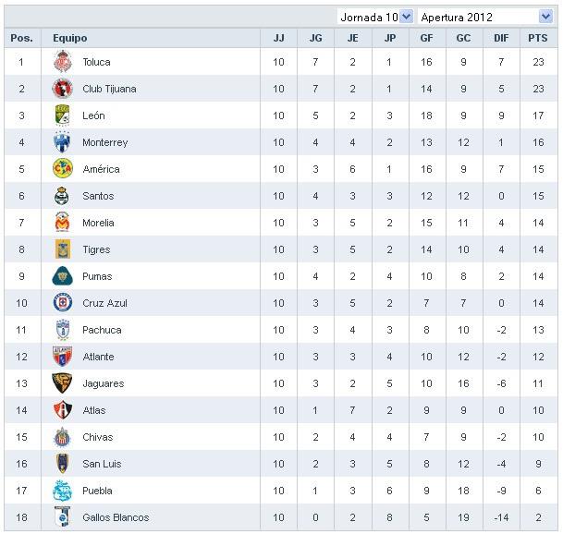Click the Gallos Blancos team name
The height and width of the screenshot is (534, 563).
(116, 517)
